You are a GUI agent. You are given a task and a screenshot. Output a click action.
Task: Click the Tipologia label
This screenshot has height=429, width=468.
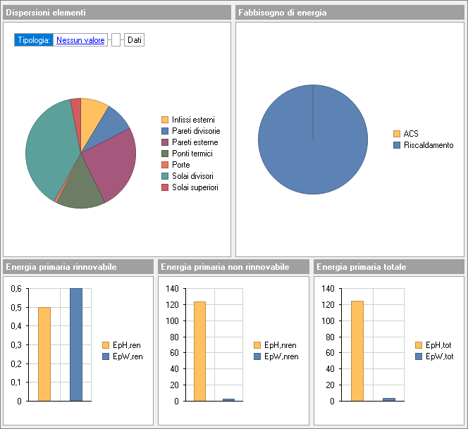coord(34,40)
